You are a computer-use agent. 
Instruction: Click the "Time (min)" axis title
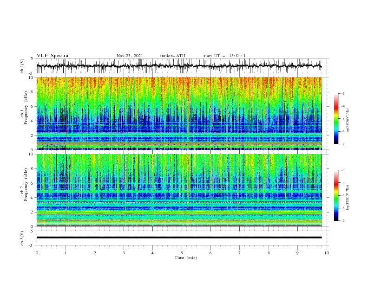click(186, 258)
